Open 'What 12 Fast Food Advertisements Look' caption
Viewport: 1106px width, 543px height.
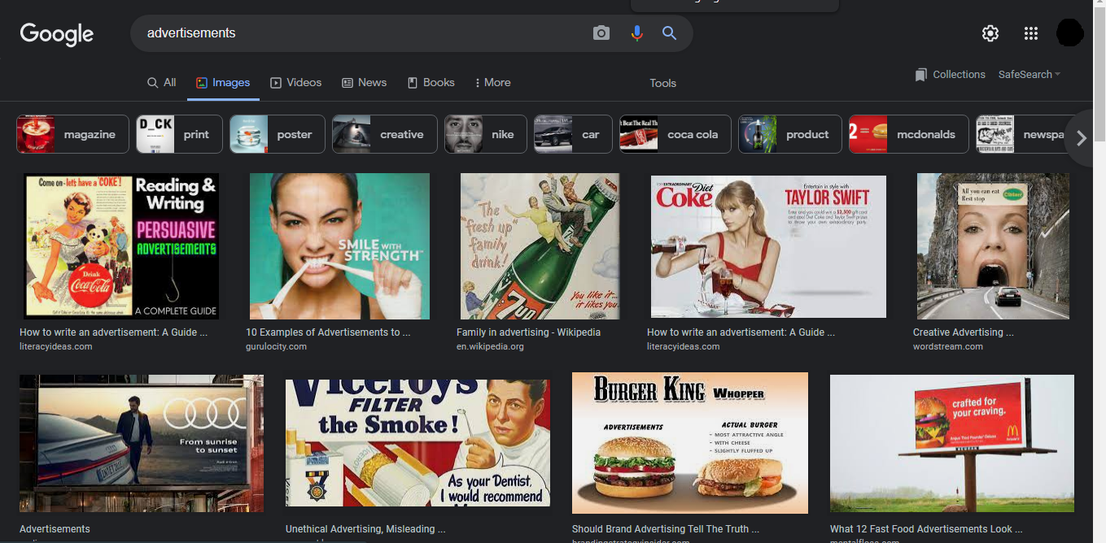(x=926, y=529)
